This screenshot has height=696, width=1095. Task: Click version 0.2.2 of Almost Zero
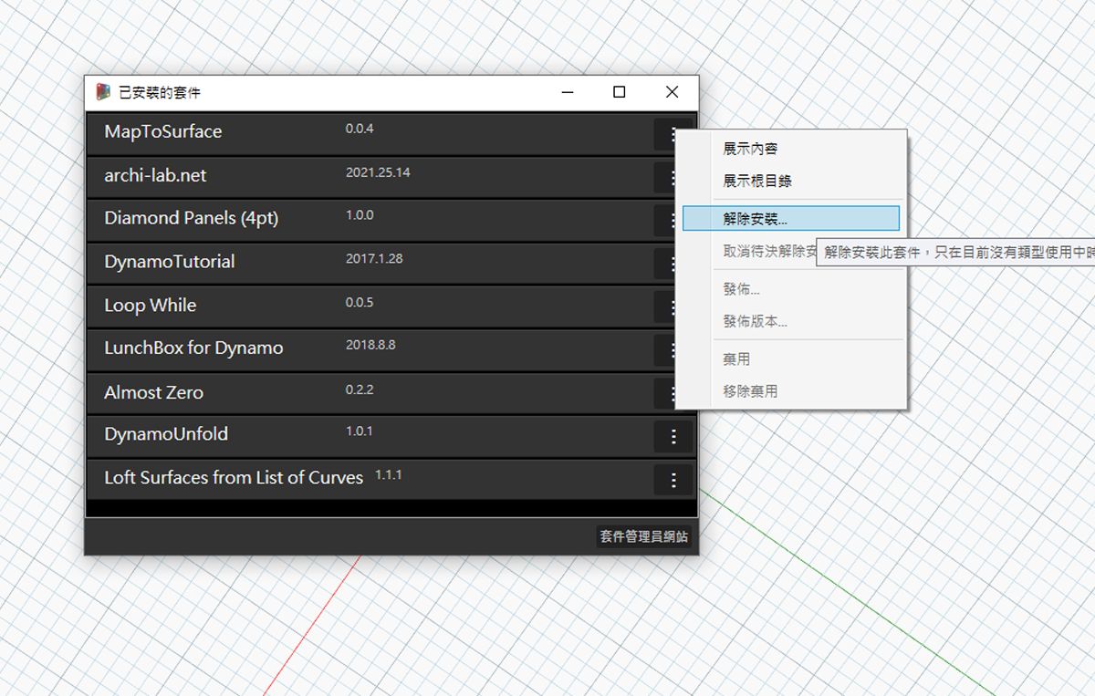(360, 390)
